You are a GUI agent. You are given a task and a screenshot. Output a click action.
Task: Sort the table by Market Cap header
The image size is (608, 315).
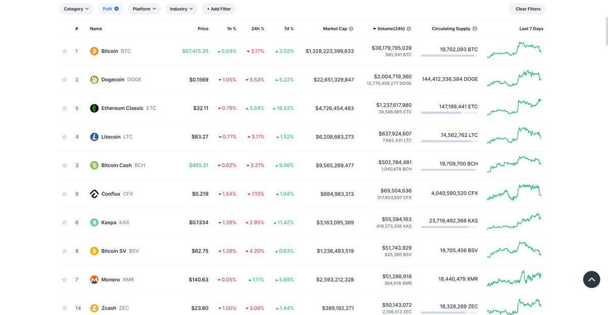pyautogui.click(x=335, y=29)
